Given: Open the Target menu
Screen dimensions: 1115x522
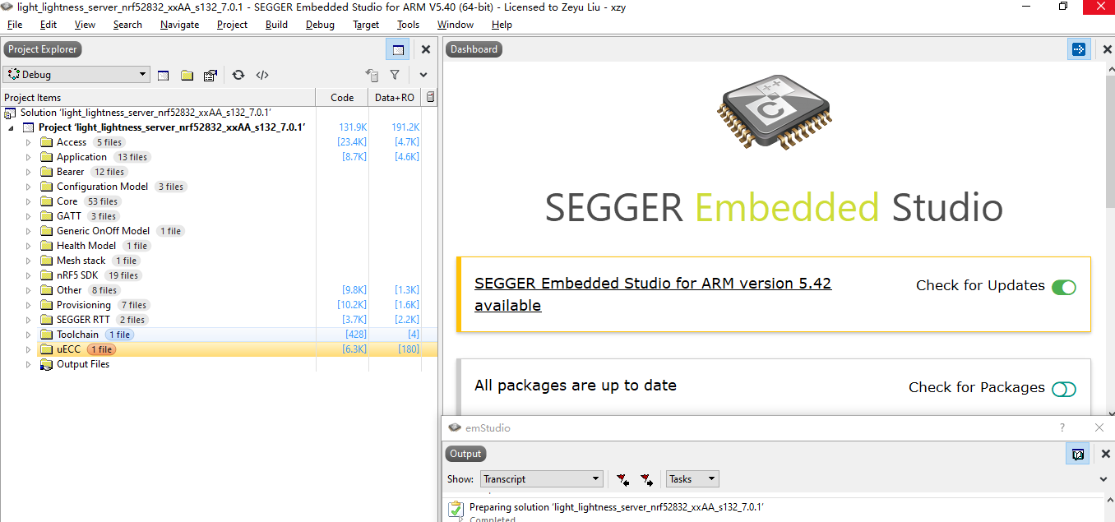Looking at the screenshot, I should [x=366, y=25].
